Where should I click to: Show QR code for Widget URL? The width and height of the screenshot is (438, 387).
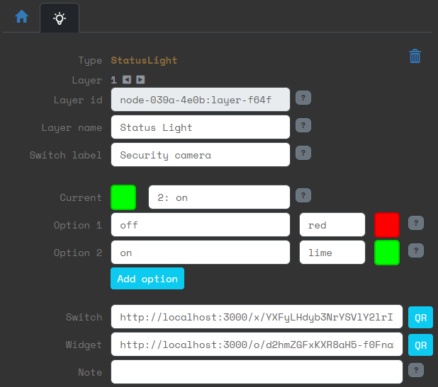click(420, 345)
